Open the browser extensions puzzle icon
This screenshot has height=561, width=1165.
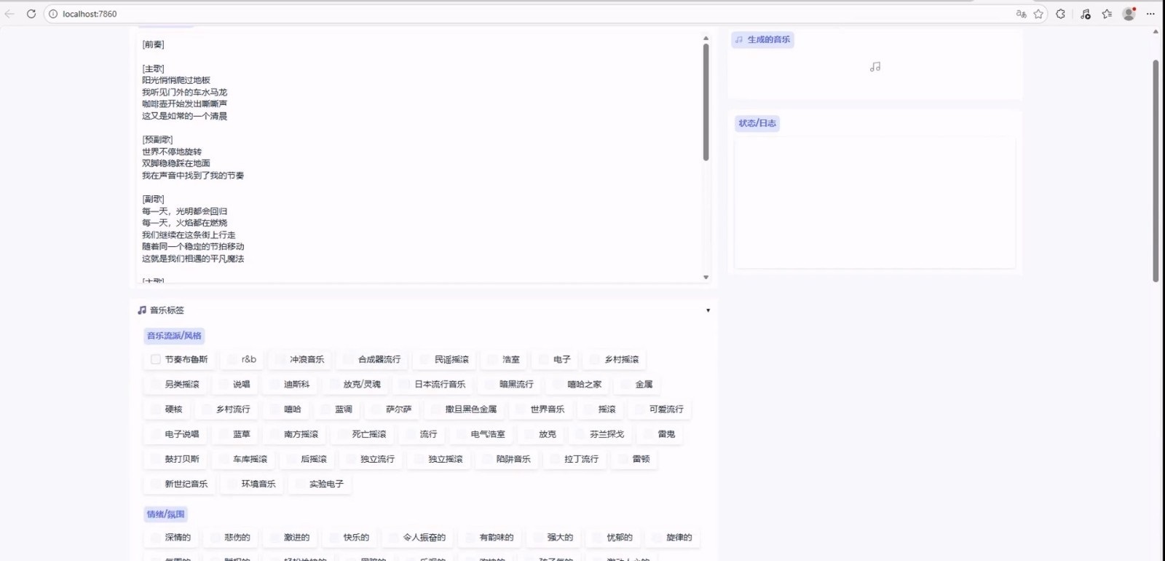[1061, 14]
